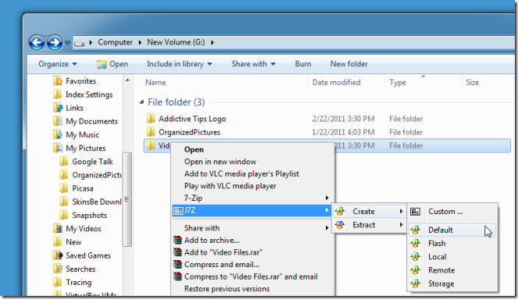518x299 pixels.
Task: Open My Documents in navigation pane
Action: 86,121
